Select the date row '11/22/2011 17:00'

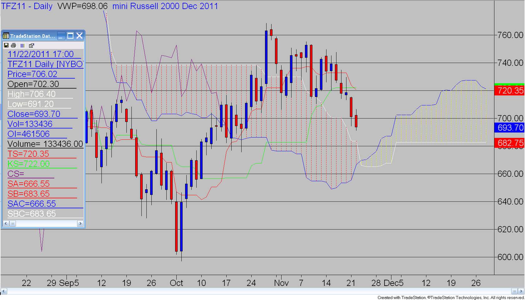point(41,54)
